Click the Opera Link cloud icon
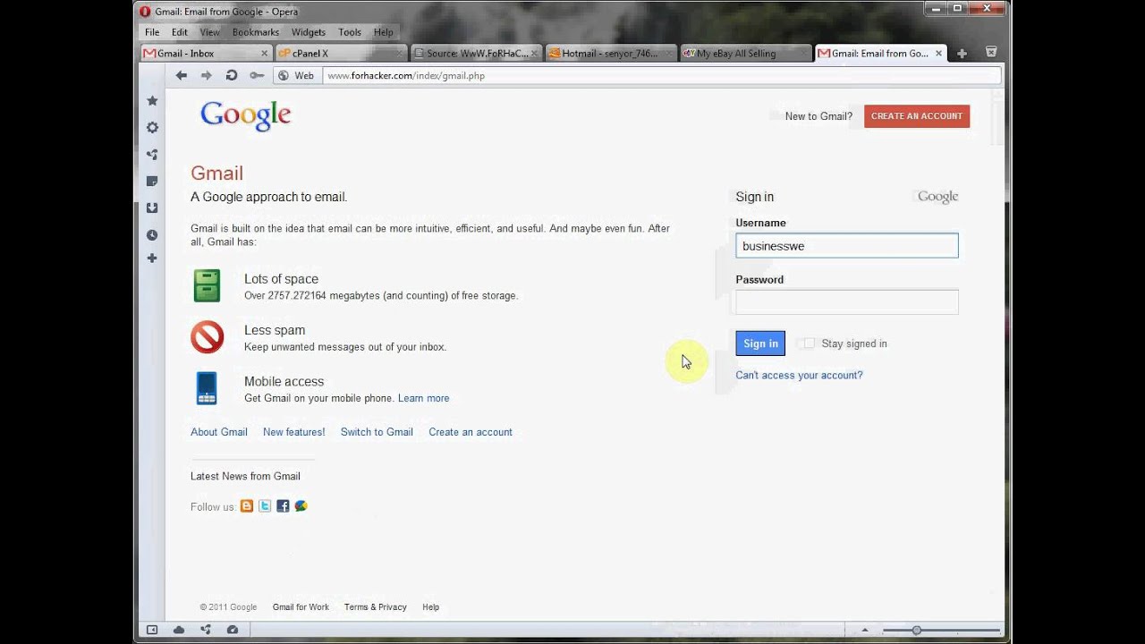The image size is (1145, 644). click(179, 630)
